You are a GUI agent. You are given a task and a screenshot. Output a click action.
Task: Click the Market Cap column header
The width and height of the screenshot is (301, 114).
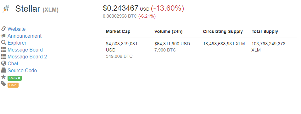click(118, 32)
